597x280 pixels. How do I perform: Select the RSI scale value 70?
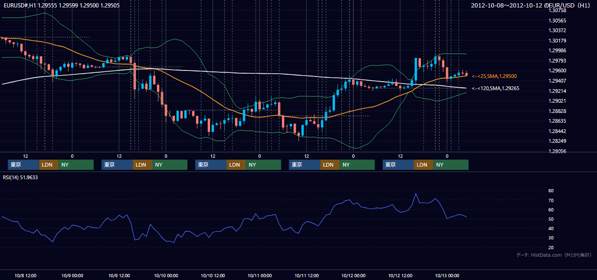tap(551, 200)
